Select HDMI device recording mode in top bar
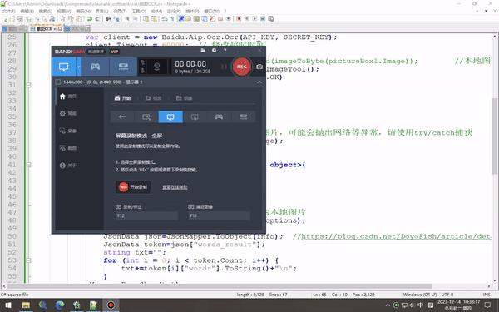The image size is (499, 312). pos(123,67)
